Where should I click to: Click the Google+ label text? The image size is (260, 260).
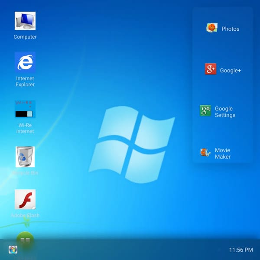(231, 71)
